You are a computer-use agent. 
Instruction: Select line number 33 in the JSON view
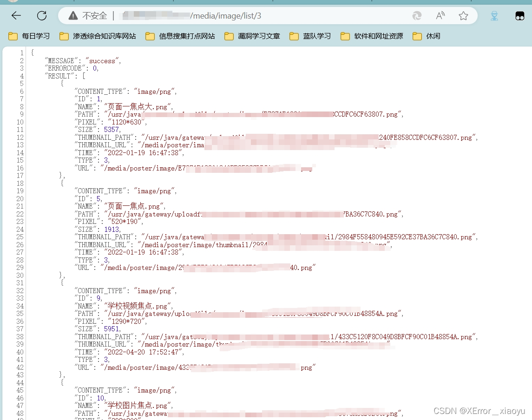tap(20, 298)
